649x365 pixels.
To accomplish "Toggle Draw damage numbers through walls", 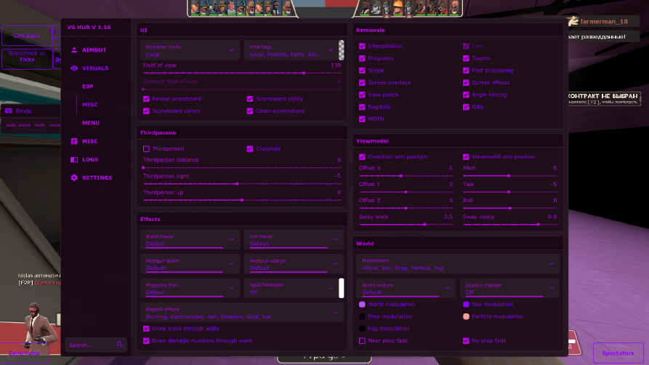I will pyautogui.click(x=146, y=340).
